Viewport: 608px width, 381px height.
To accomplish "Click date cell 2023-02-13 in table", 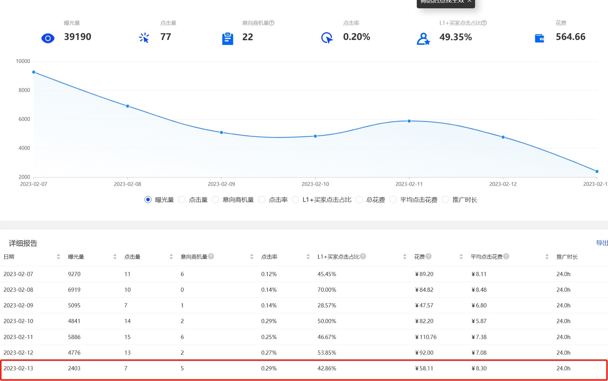I will point(18,368).
